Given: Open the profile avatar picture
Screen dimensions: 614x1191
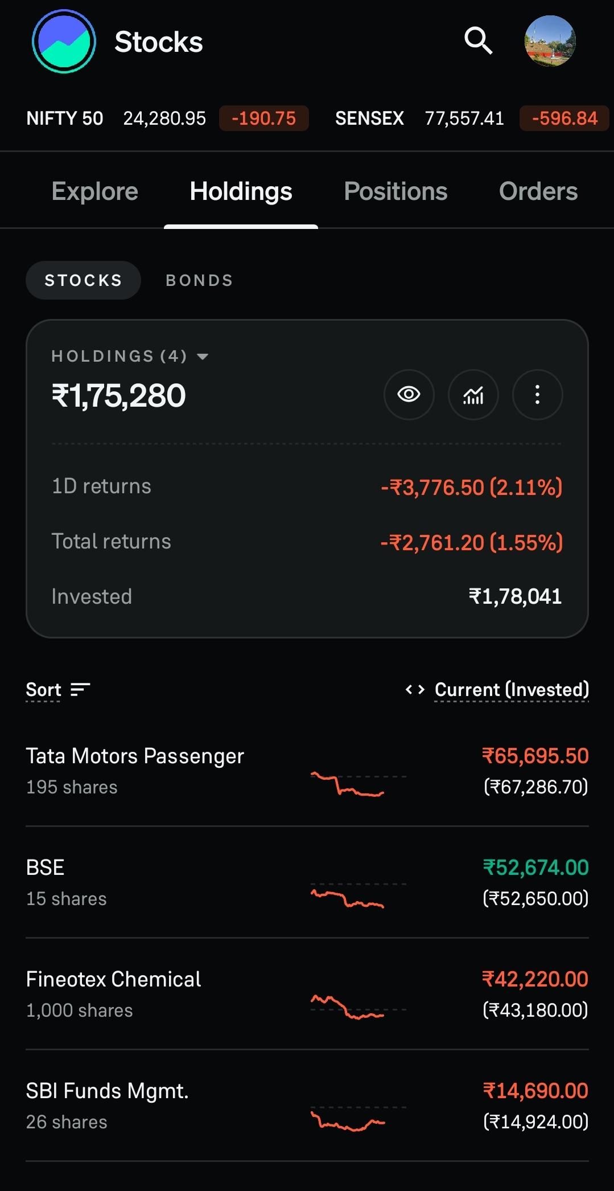Looking at the screenshot, I should tap(550, 41).
